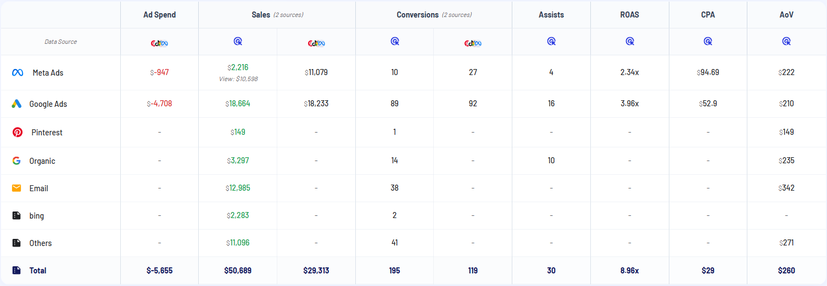827x286 pixels.
Task: Click the Pinterest logo icon
Action: point(17,132)
